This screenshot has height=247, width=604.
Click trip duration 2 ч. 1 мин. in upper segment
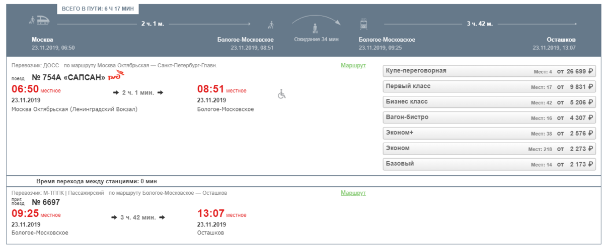point(138,93)
